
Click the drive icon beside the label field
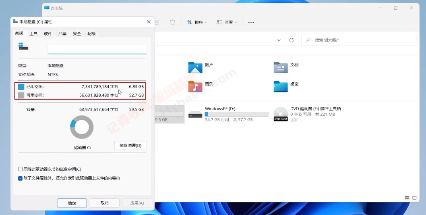[x=23, y=46]
